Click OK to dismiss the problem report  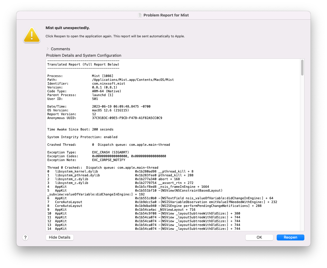(x=259, y=237)
